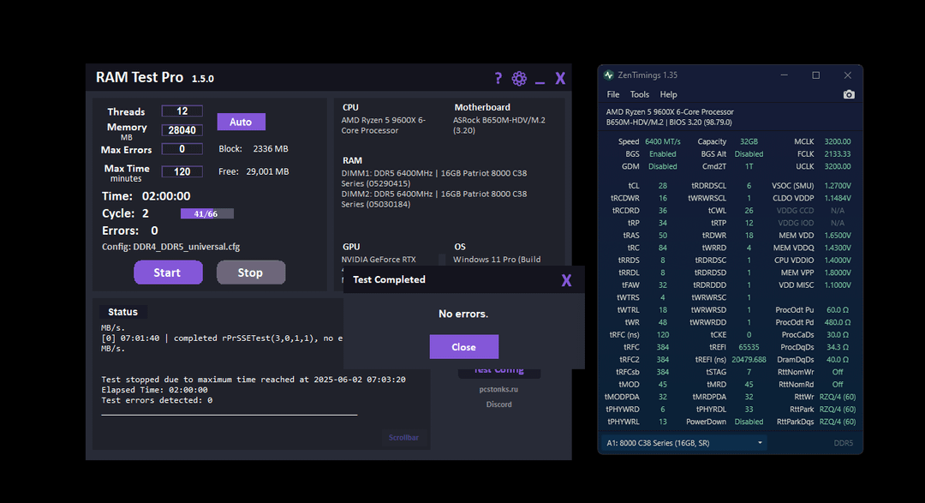Click the Start test button

[168, 272]
